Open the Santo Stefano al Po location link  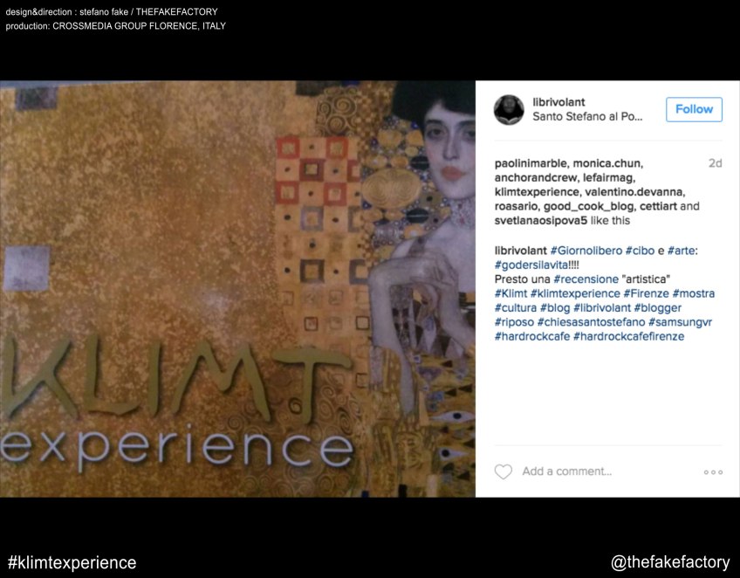(587, 117)
